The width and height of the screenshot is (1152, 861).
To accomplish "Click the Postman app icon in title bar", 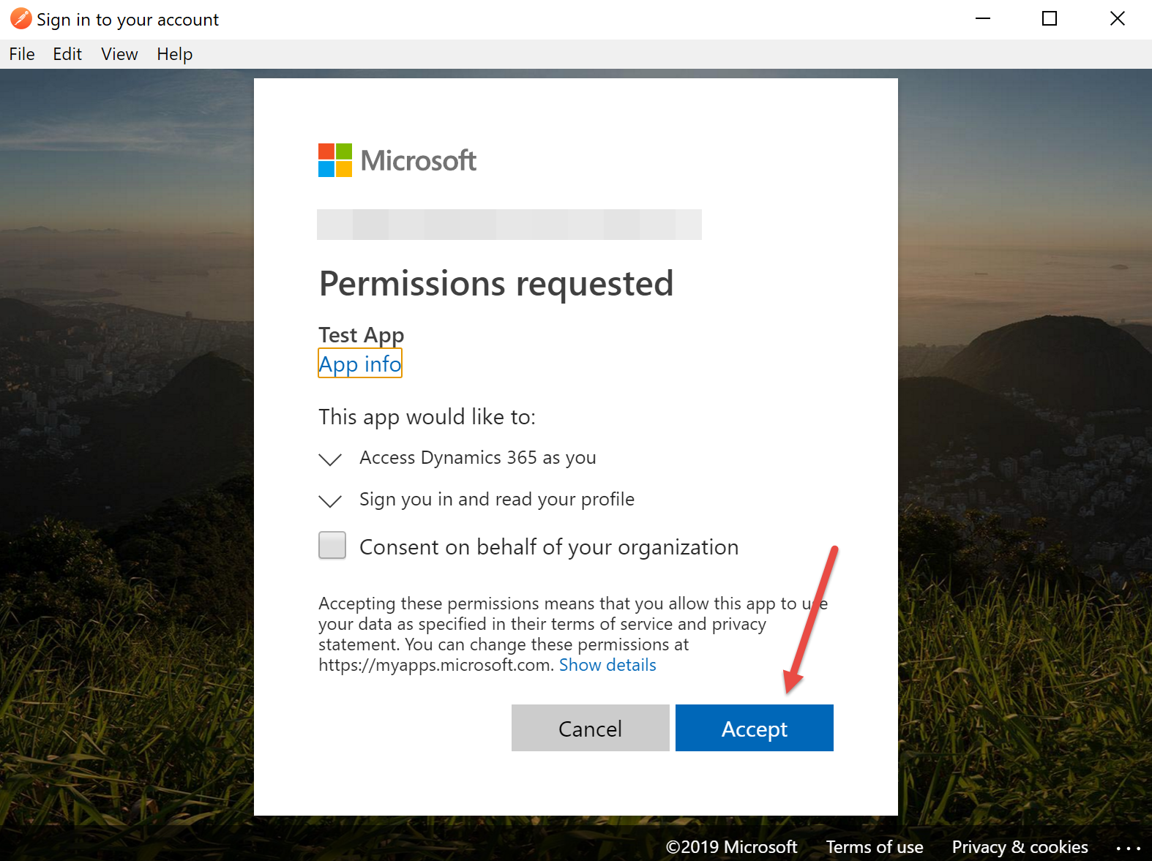I will click(x=20, y=19).
